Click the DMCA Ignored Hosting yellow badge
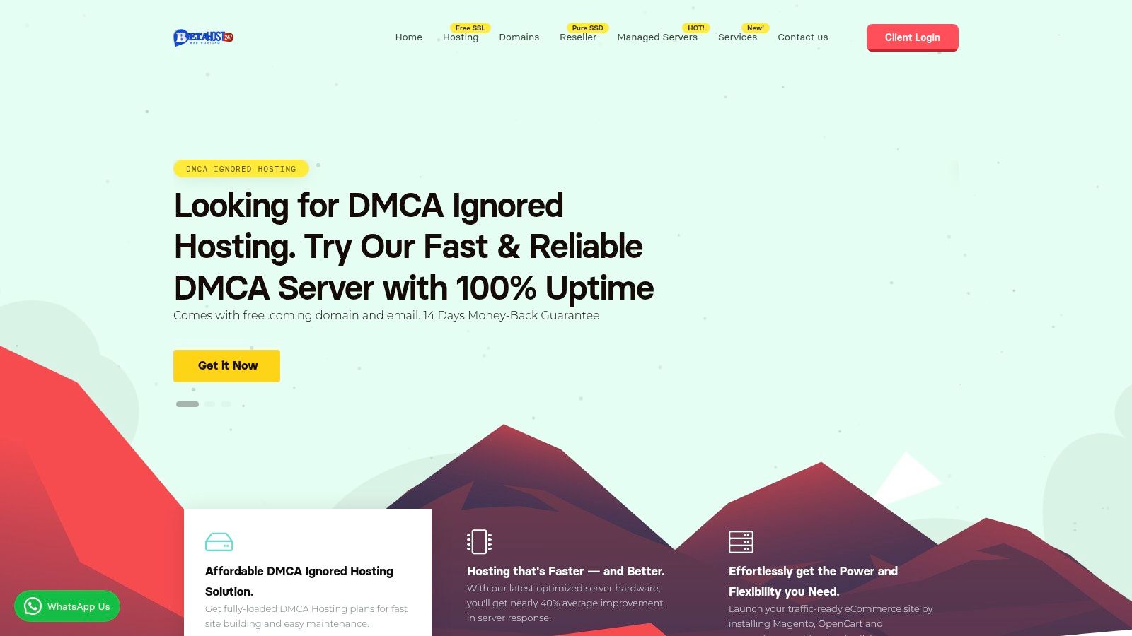This screenshot has height=636, width=1132. coord(241,169)
